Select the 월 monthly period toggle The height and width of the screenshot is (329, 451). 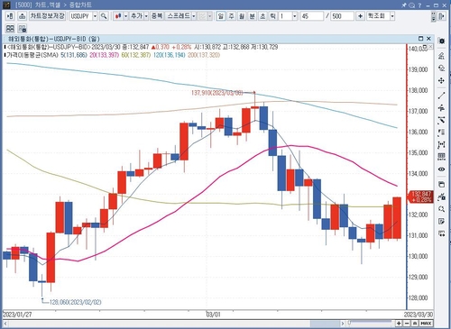click(x=242, y=16)
